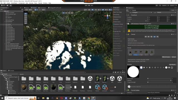Open the Layer dropdown showing Default
Image resolution: width=178 pixels, height=100 pixels.
click(166, 12)
